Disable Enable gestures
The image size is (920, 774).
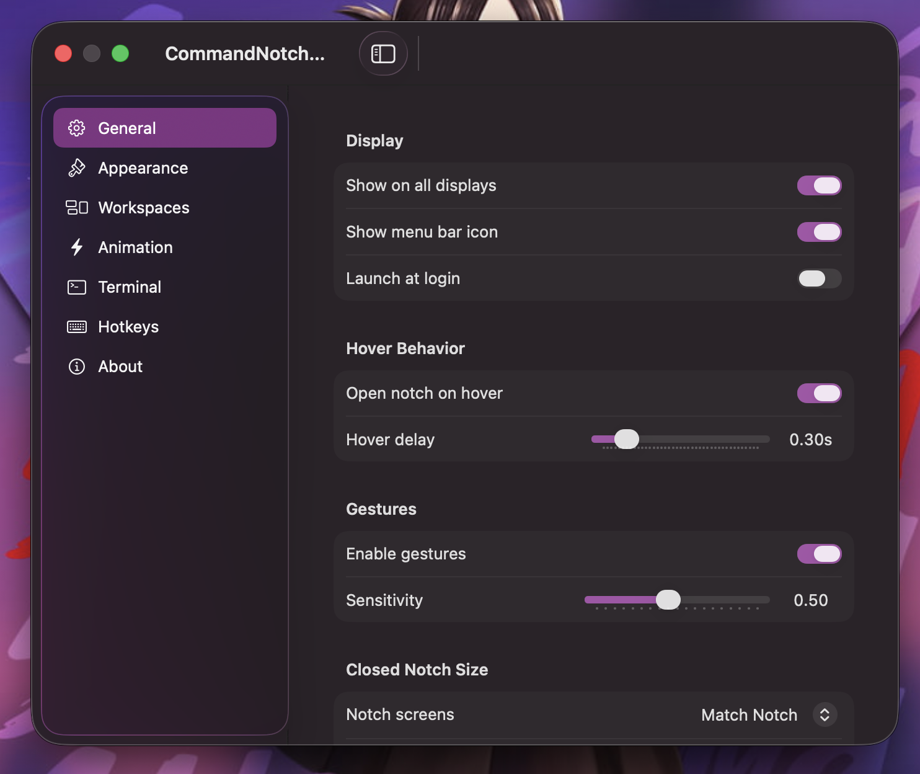[819, 554]
